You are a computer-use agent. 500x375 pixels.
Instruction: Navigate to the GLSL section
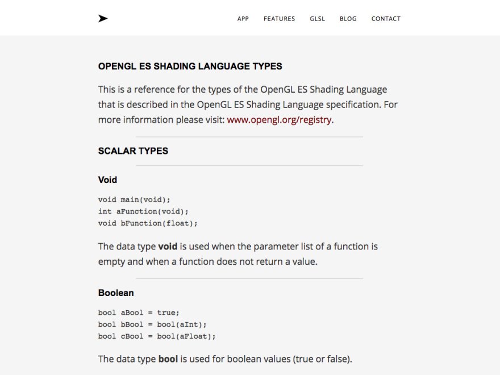coord(318,19)
